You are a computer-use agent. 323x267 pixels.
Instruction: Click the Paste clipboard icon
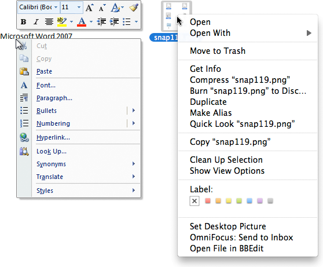(x=24, y=71)
